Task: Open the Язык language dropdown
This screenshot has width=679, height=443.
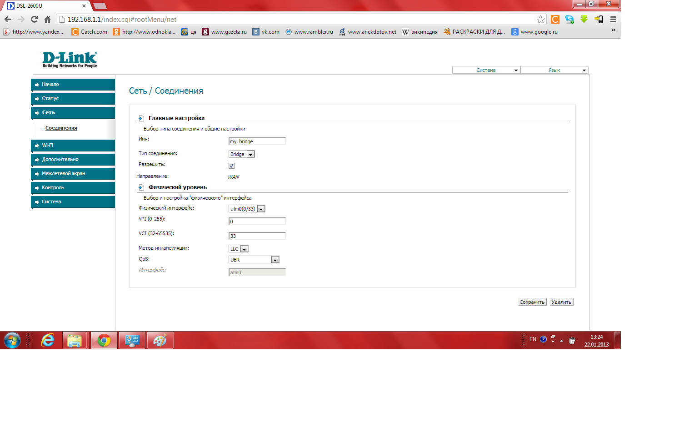Action: (554, 70)
